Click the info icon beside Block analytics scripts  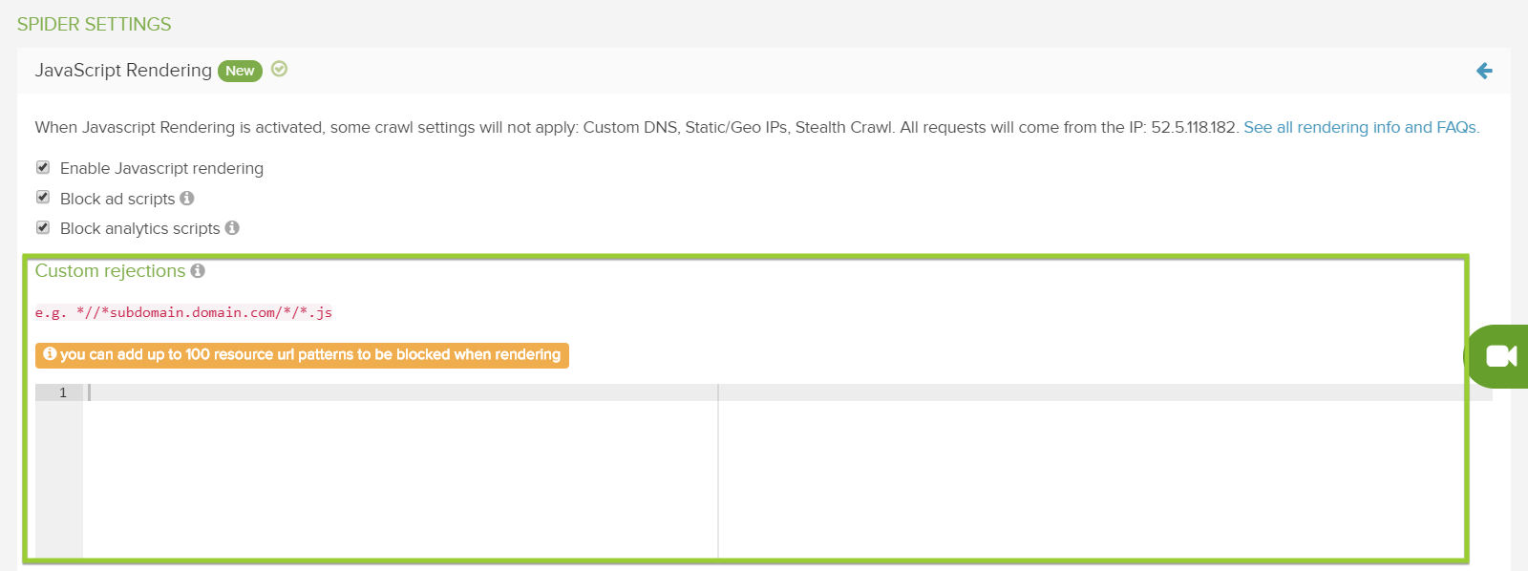click(232, 228)
